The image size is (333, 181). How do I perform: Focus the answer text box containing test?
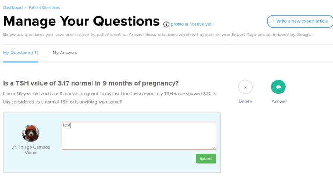click(139, 135)
